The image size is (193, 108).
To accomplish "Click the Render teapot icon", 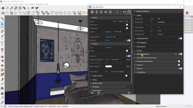I will 125,12.
